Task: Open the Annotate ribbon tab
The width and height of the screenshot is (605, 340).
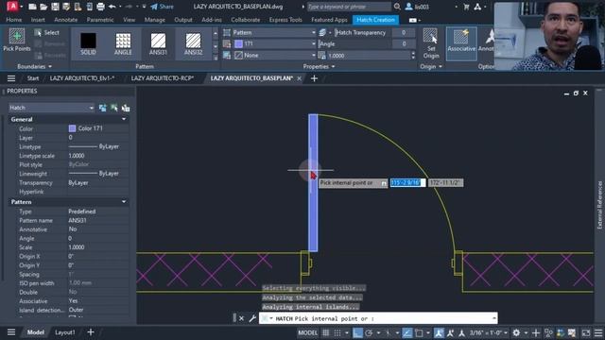Action: 65,20
